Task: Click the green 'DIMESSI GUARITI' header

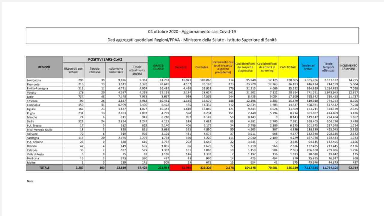Action: tap(159, 67)
